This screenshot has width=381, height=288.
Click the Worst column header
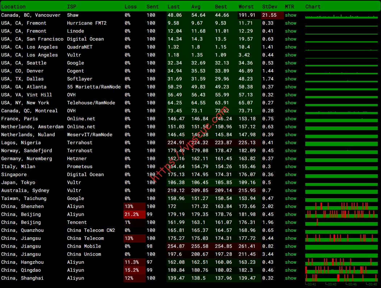[246, 7]
